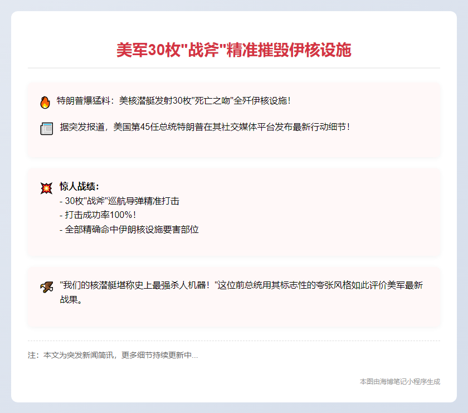468x413 pixels.
Task: Select the bullet 打击成功率100%
Action: (x=97, y=215)
